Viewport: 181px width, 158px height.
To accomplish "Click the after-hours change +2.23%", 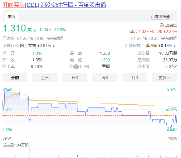I will (x=170, y=31).
